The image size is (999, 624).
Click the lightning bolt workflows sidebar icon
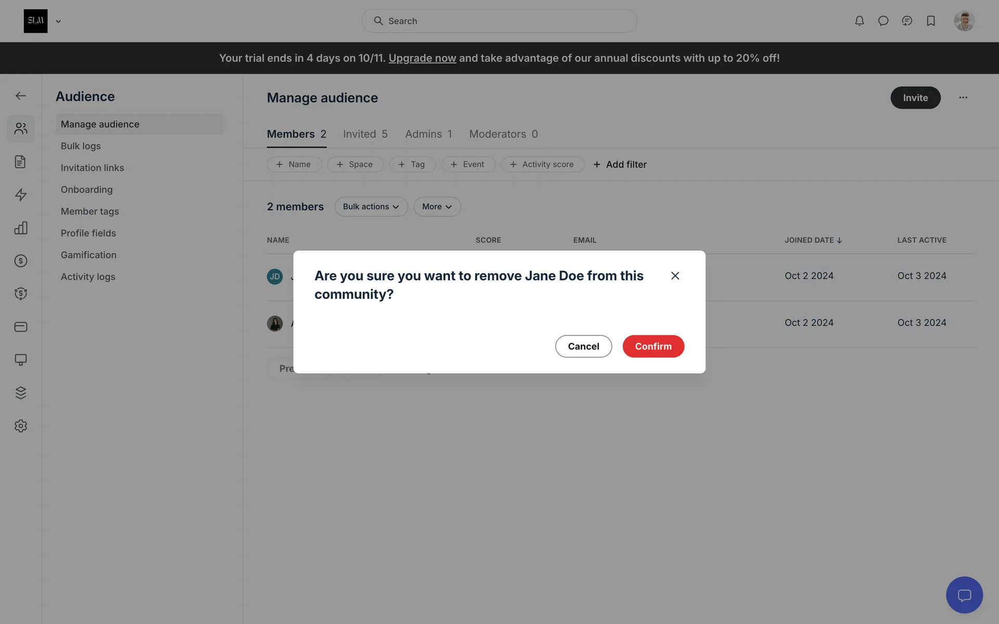21,194
